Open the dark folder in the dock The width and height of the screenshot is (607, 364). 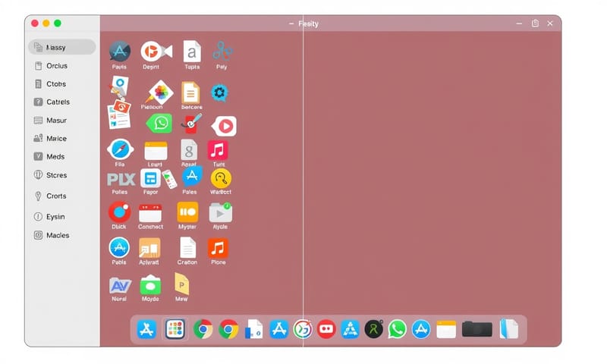477,329
